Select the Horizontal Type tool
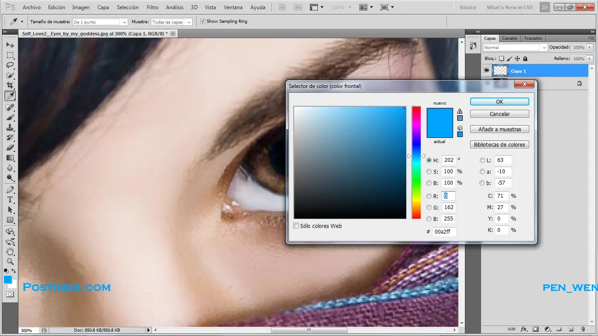 coord(10,199)
